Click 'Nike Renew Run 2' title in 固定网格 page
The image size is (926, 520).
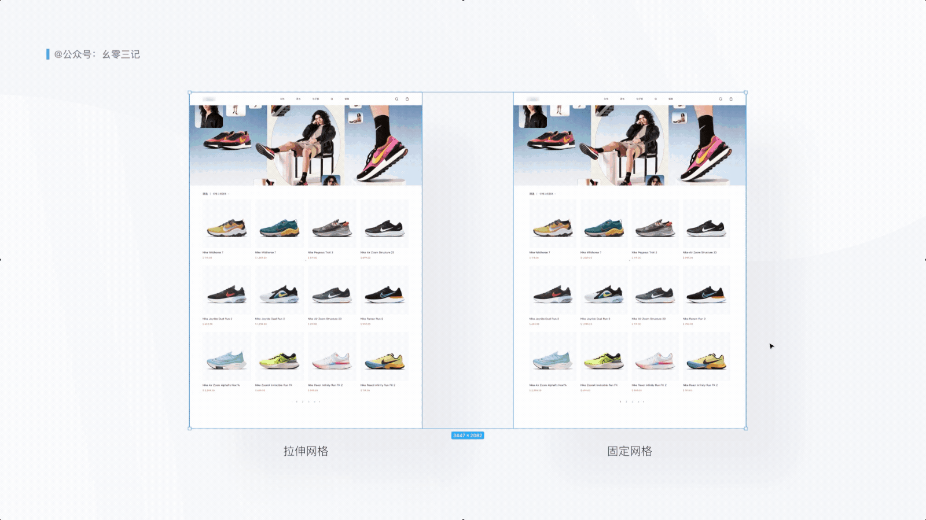click(694, 319)
